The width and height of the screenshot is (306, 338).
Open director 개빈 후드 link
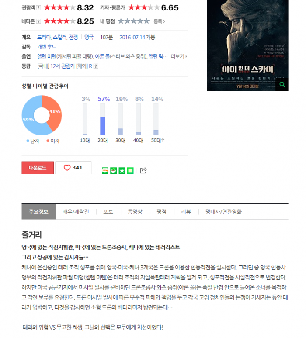tap(47, 47)
